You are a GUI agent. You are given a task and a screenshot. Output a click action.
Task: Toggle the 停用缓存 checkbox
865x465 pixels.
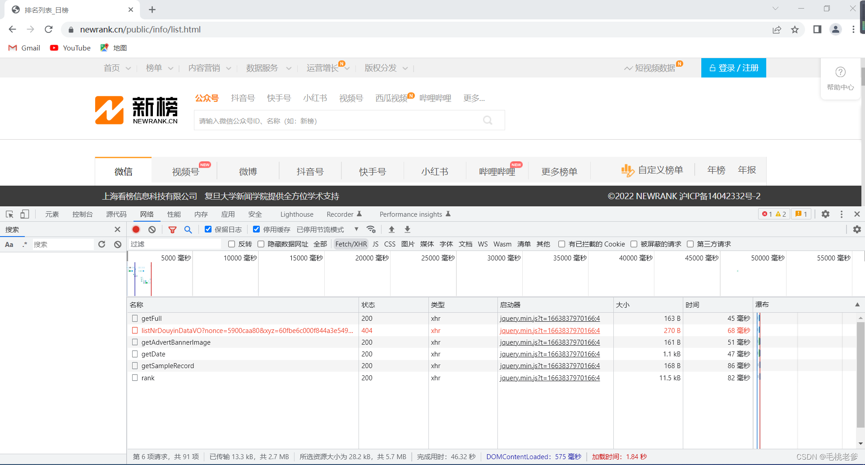(256, 229)
